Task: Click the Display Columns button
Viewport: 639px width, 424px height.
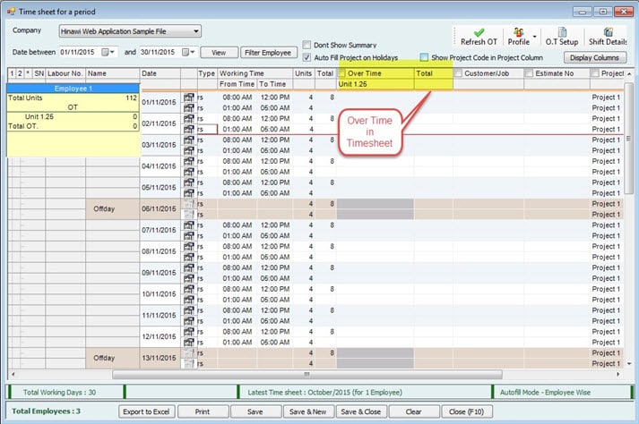Action: click(594, 58)
